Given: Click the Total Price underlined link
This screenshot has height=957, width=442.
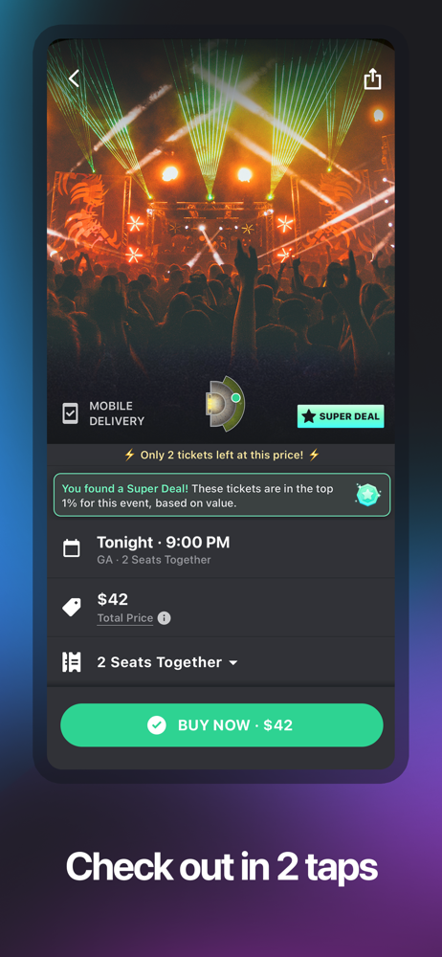Looking at the screenshot, I should point(125,617).
